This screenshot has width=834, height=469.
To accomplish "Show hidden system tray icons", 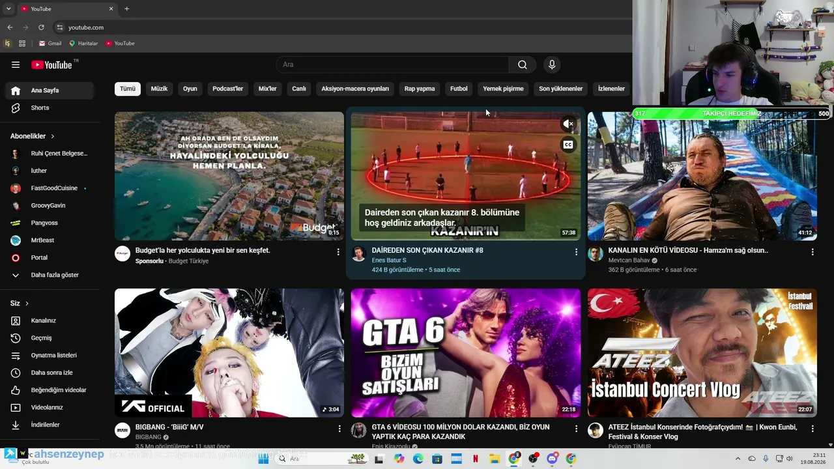I will [x=738, y=459].
